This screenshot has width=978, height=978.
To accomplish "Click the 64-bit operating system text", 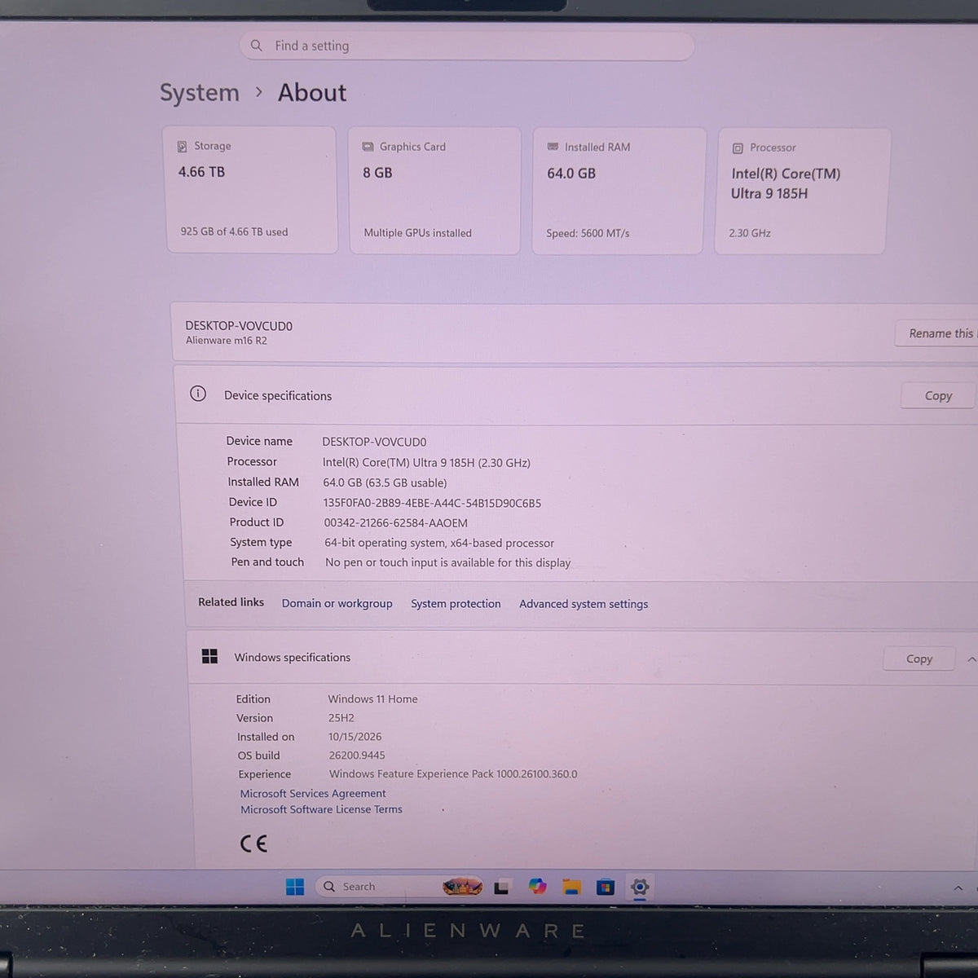I will (439, 543).
